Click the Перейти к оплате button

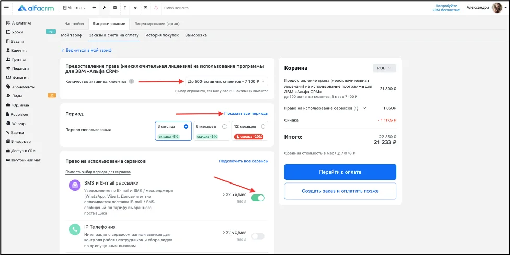[340, 172]
